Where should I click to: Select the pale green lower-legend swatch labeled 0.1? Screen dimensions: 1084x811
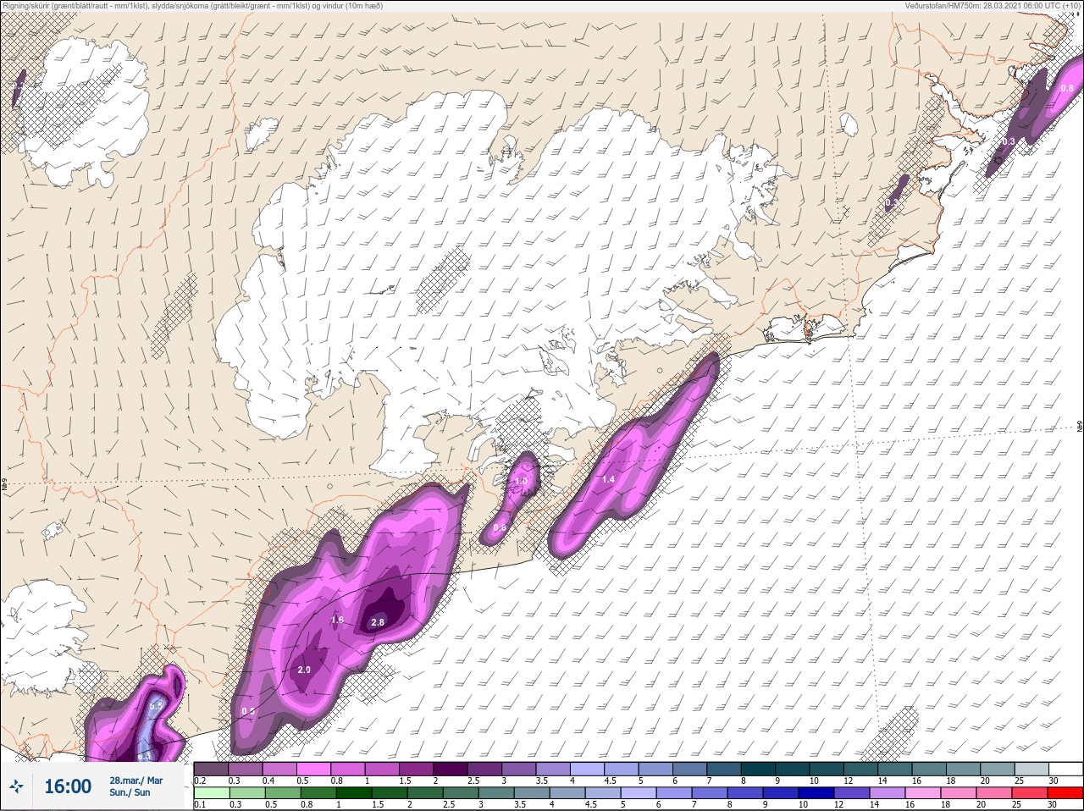pos(211,793)
